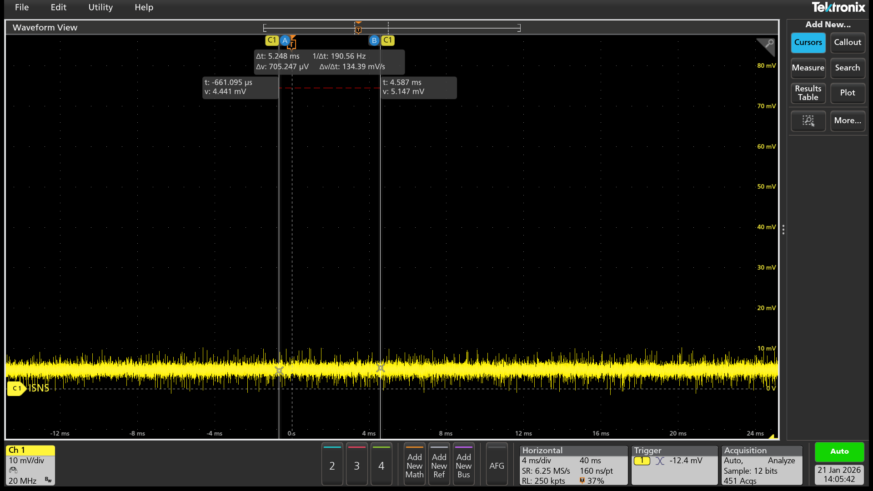The image size is (873, 491).
Task: Open the Horizontal settings badge
Action: coord(573,465)
